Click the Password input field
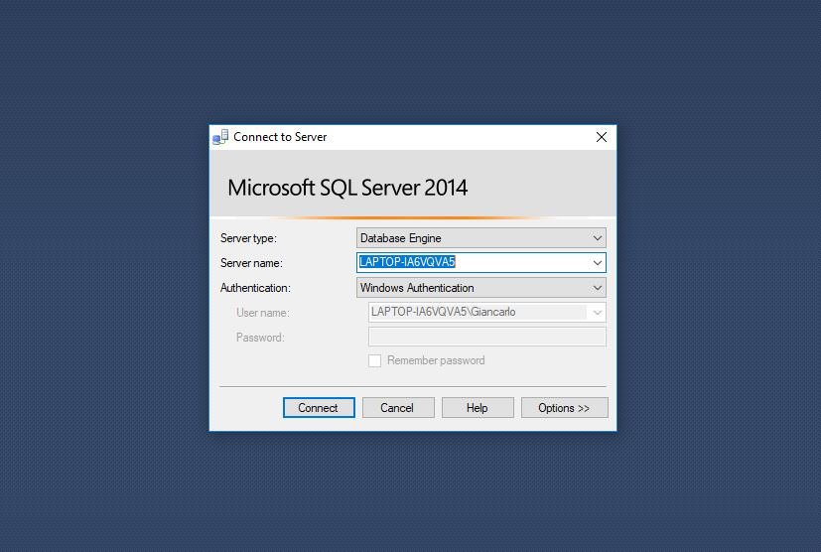Image resolution: width=821 pixels, height=552 pixels. pos(487,337)
